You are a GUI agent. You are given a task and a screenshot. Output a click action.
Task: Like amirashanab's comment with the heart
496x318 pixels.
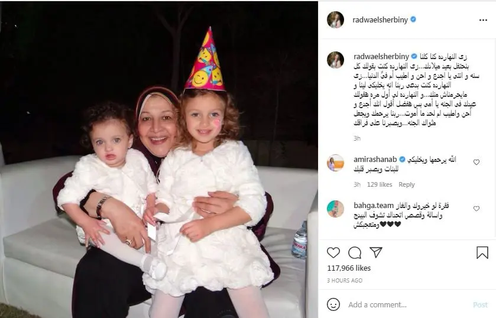[476, 163]
